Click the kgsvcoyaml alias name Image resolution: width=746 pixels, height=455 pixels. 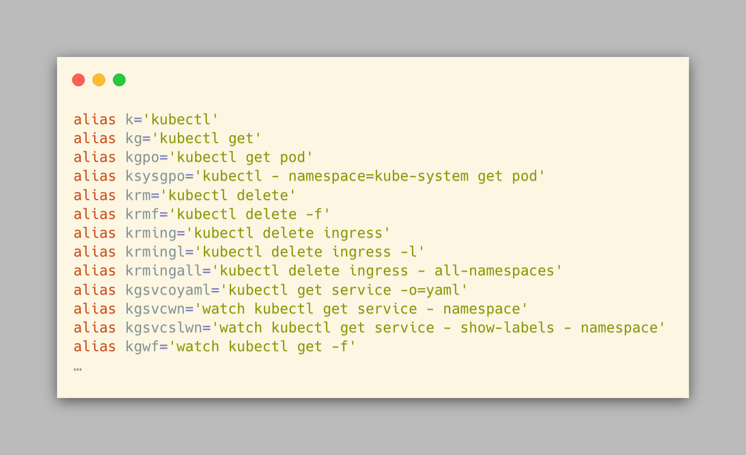point(168,290)
